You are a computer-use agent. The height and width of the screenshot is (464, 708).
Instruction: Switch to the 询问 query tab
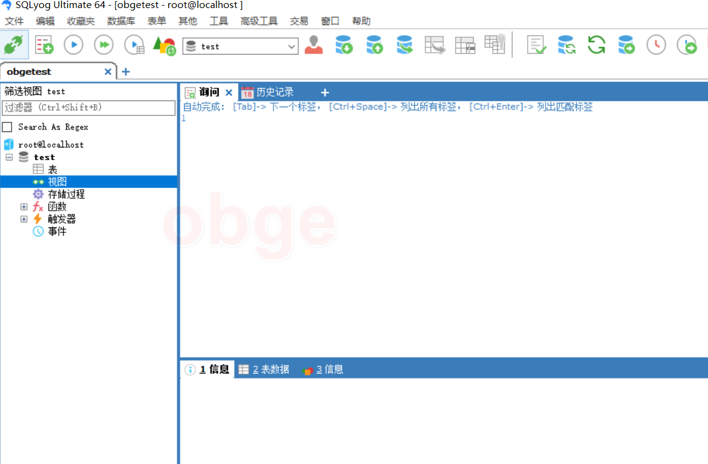coord(209,92)
